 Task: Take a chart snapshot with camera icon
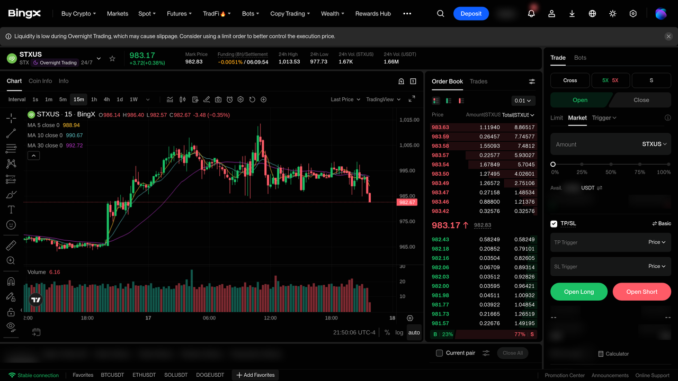(x=218, y=99)
